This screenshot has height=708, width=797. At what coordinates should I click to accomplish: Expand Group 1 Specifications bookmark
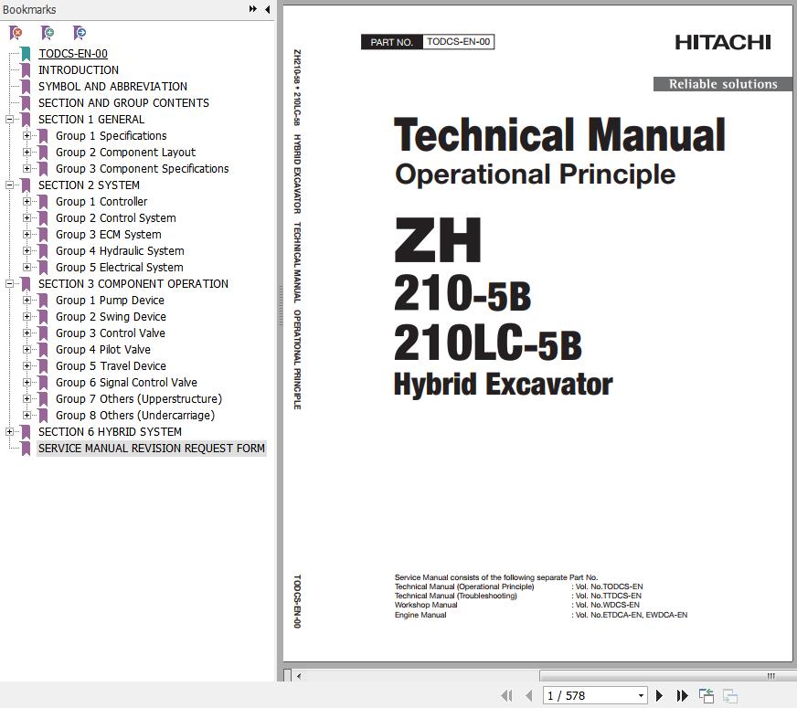point(27,135)
